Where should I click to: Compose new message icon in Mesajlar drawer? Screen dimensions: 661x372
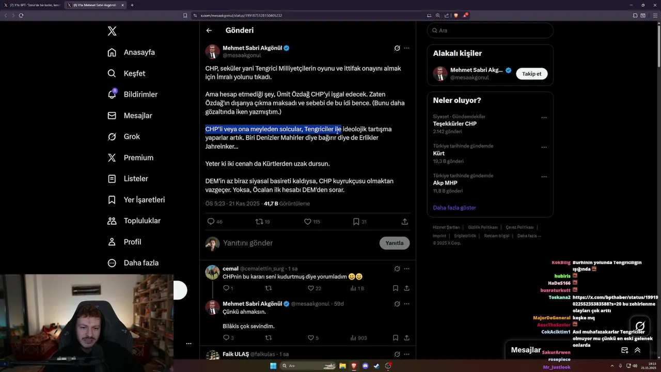coord(624,350)
